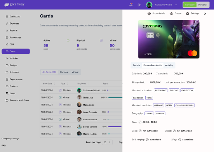Viewport: 214px width, 152px height.
Task: Click Théo Silva's spent progress bar
Action: [115, 97]
